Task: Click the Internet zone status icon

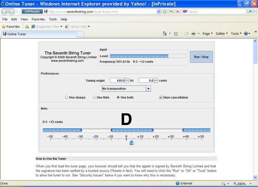Action: point(178,183)
